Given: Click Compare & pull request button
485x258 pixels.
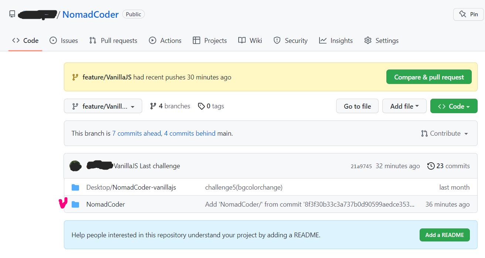Looking at the screenshot, I should (429, 77).
